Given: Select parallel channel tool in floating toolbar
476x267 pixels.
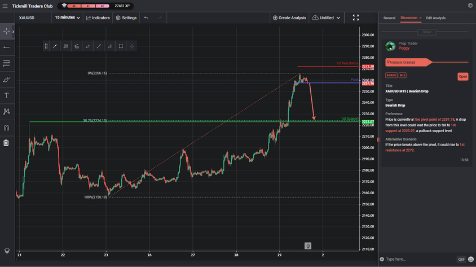Looking at the screenshot, I should pyautogui.click(x=110, y=46).
